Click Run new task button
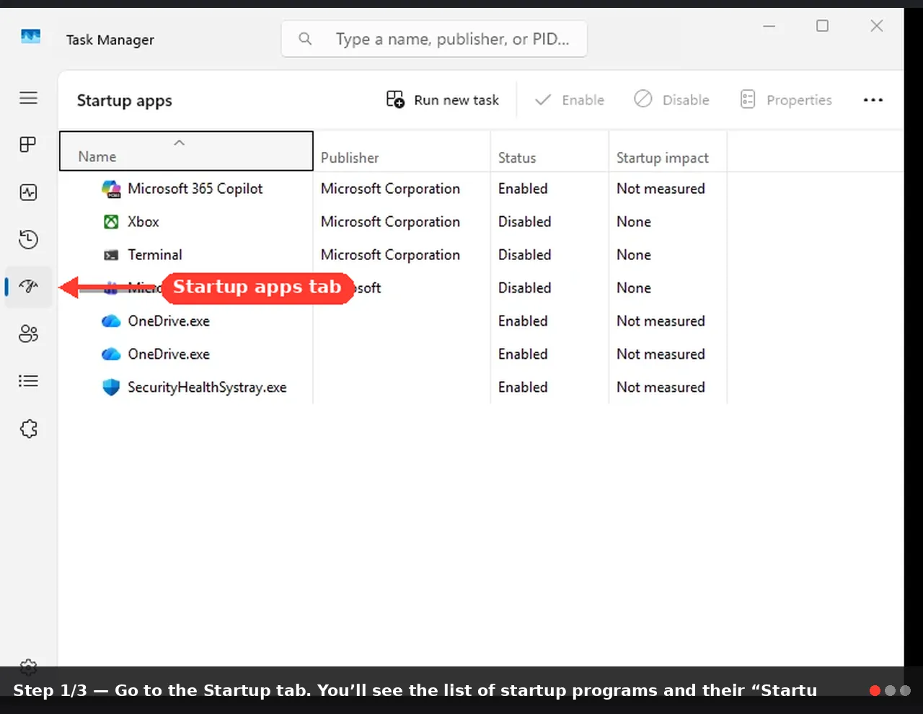Viewport: 923px width, 714px height. tap(443, 100)
